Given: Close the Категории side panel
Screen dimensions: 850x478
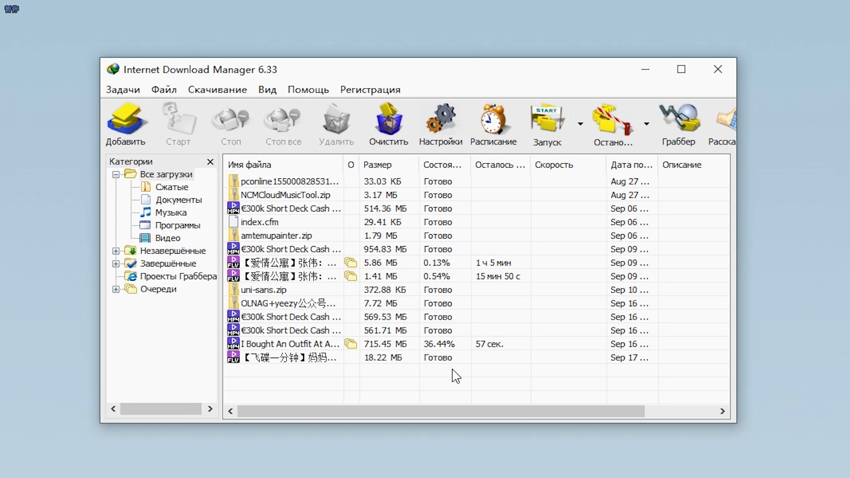Looking at the screenshot, I should click(210, 162).
